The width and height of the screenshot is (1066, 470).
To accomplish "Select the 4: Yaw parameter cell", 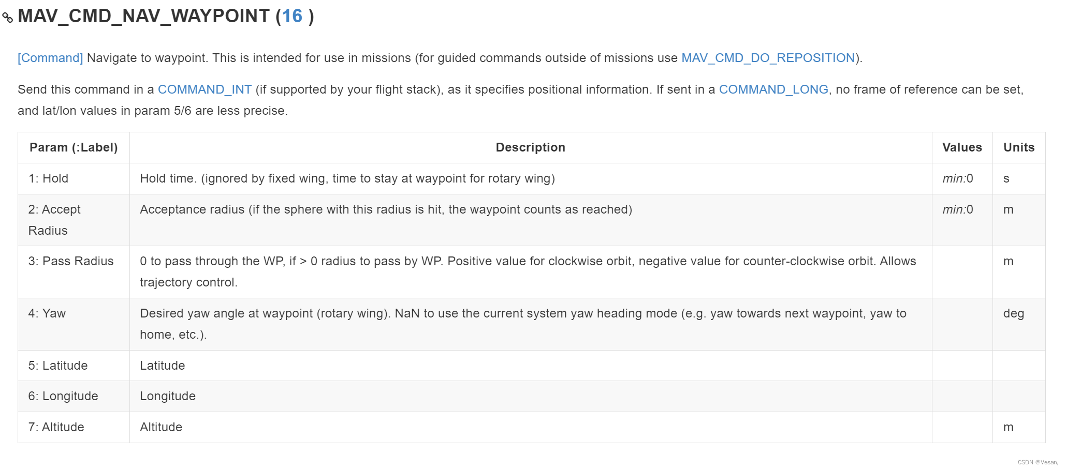I will (x=74, y=324).
